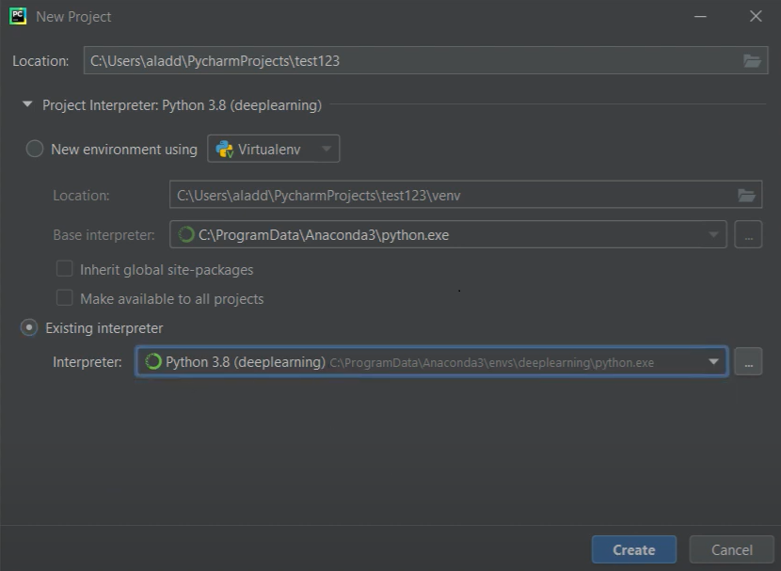Check Make available to all projects
The height and width of the screenshot is (571, 781).
click(x=64, y=297)
